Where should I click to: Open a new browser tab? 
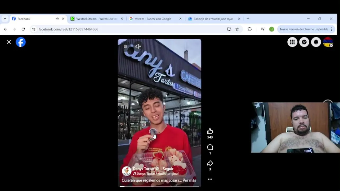pos(248,19)
